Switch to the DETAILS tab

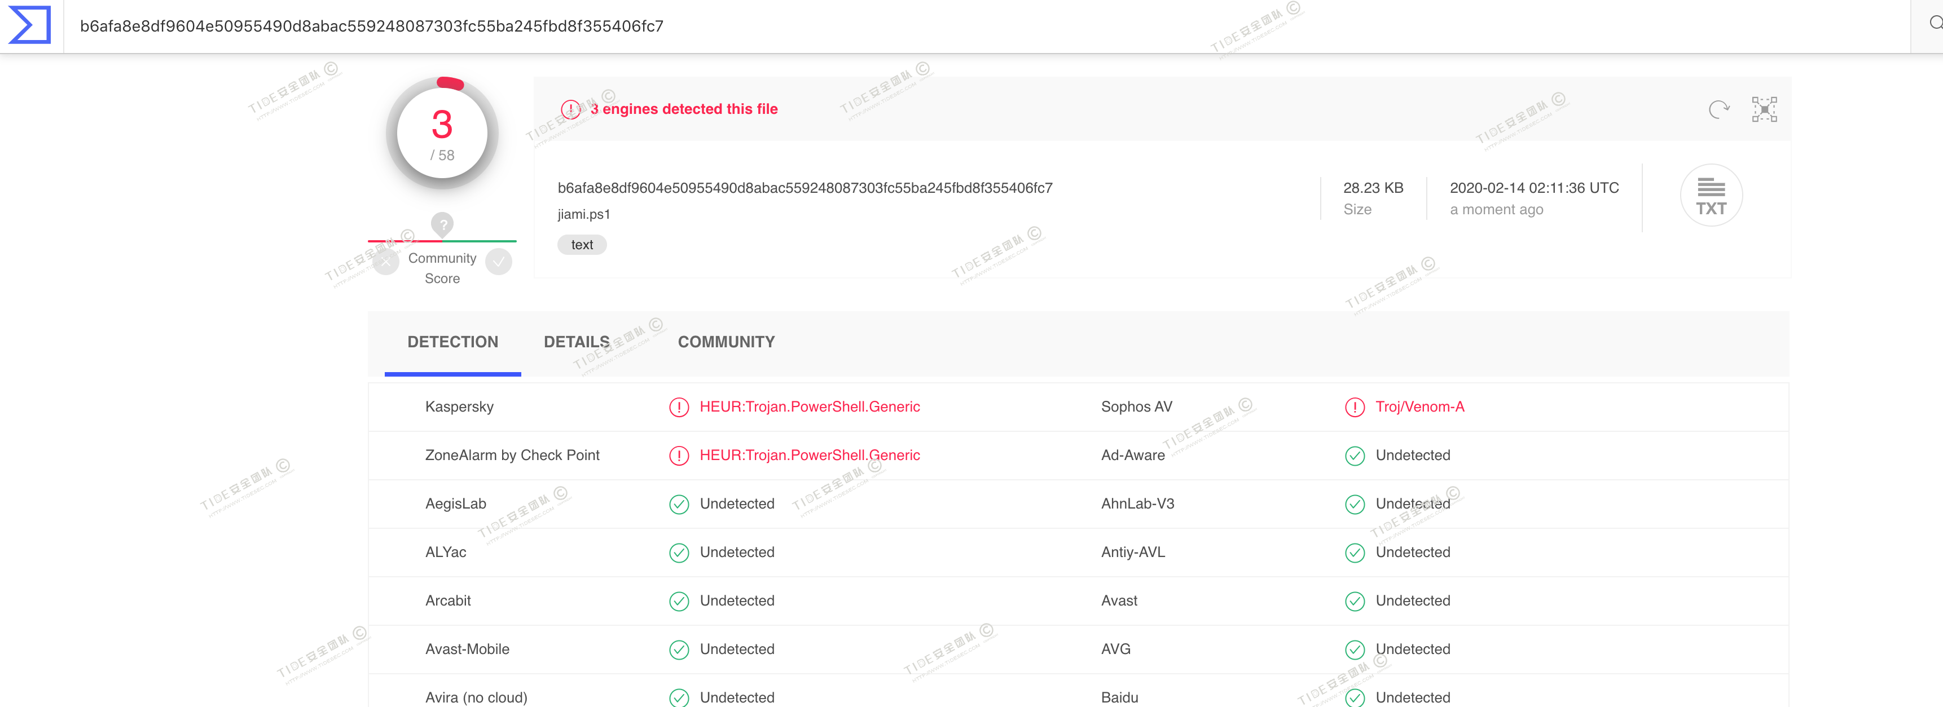(576, 342)
